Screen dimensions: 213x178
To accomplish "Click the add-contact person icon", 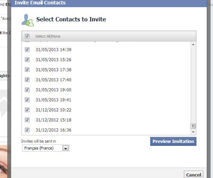I will (x=27, y=20).
